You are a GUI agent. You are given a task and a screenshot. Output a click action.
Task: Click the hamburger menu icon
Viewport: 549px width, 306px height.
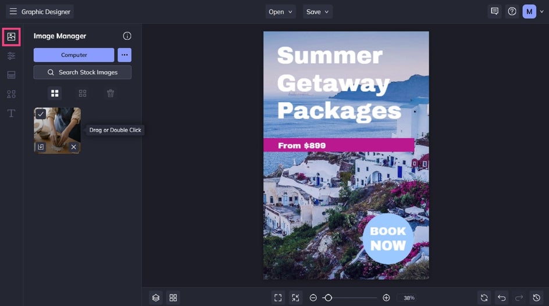pyautogui.click(x=13, y=12)
